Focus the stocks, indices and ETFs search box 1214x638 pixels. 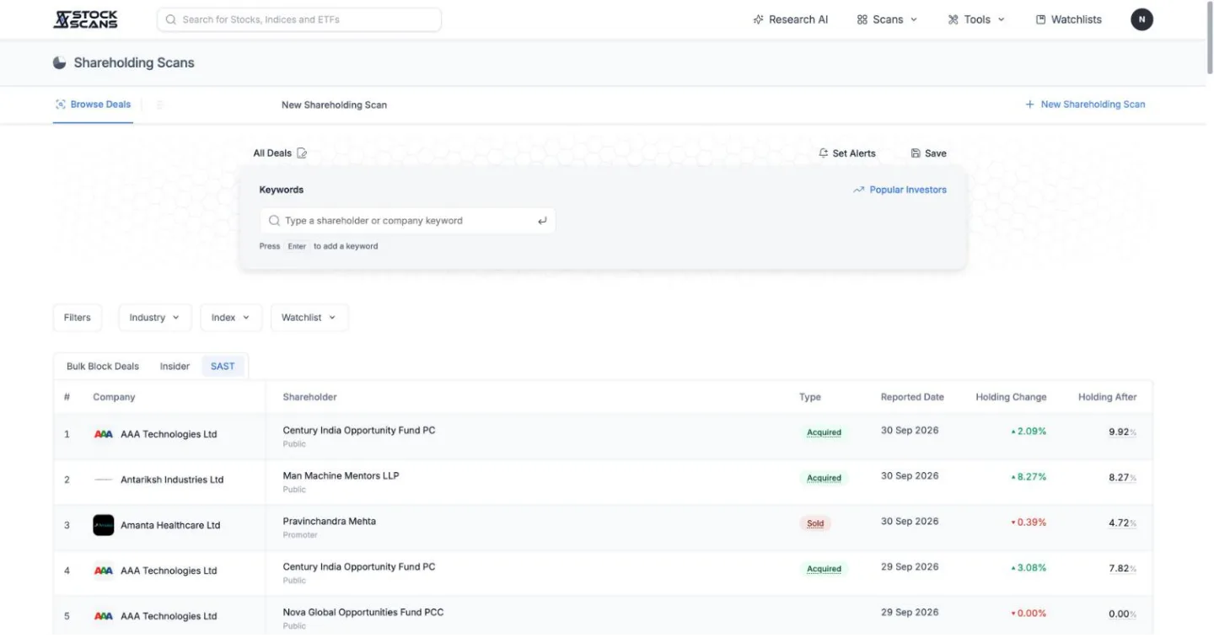299,19
